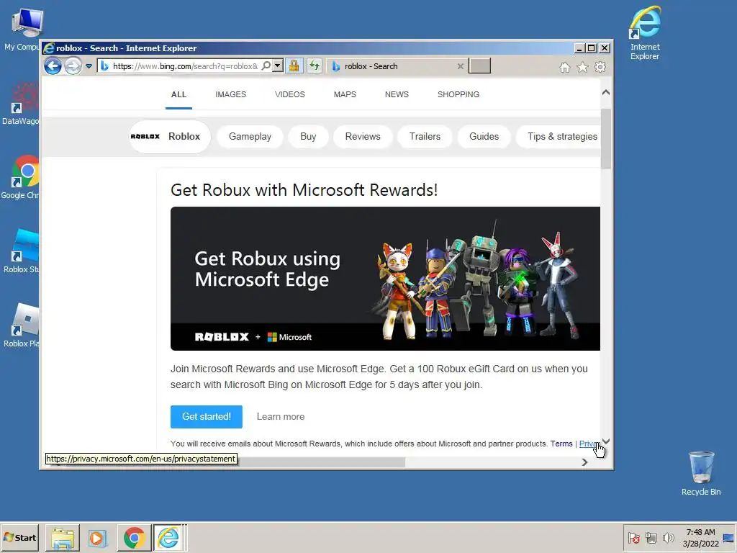
Task: Switch to the IMAGES results tab
Action: [x=231, y=94]
